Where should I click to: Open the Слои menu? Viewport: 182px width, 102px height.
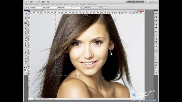52,5
